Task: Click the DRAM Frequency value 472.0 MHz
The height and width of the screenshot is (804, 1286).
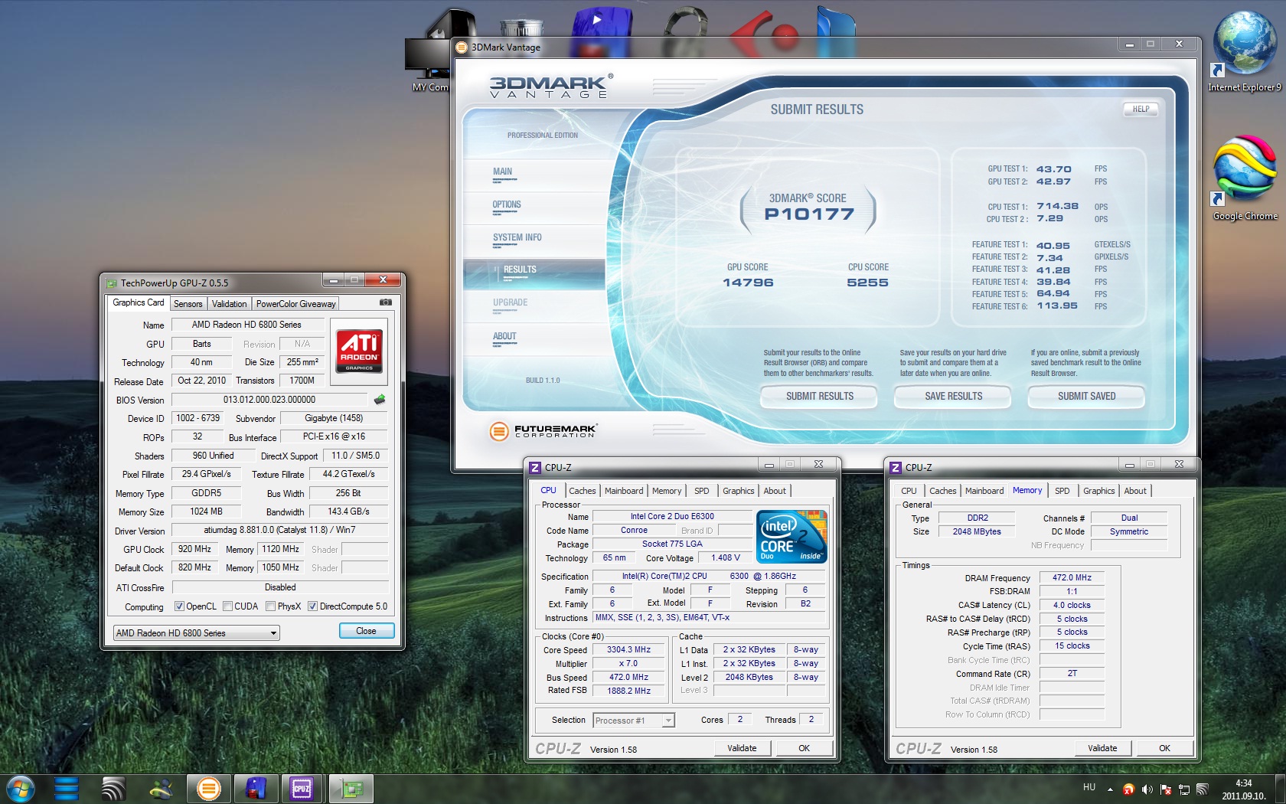Action: point(1072,577)
